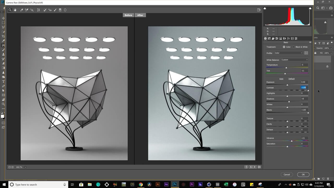Switch to the Effects fx tab
Viewport: 334px width, 188px height.
click(x=288, y=38)
